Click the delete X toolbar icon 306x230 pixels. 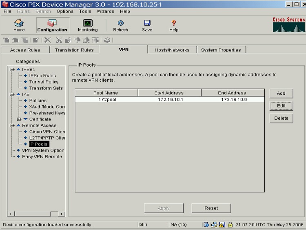pyautogui.click(x=47, y=40)
